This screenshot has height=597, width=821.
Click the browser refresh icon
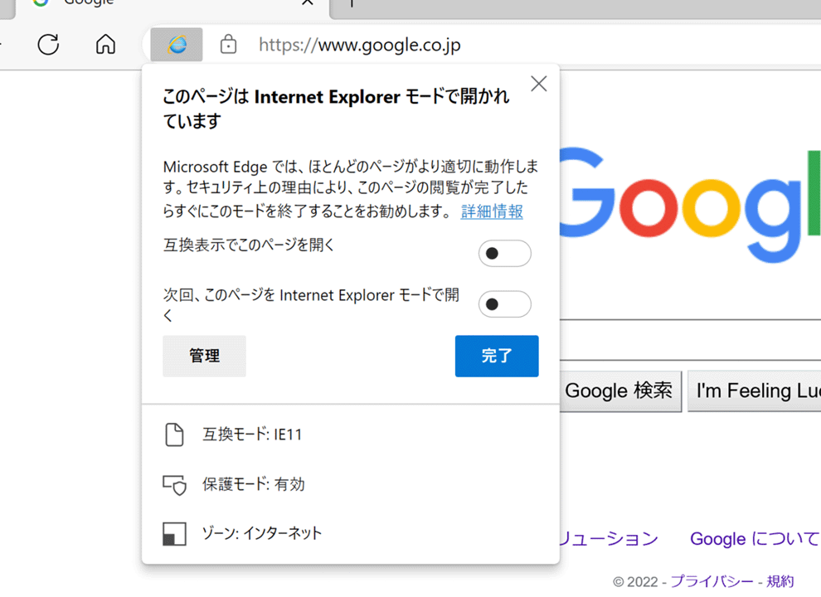point(48,45)
